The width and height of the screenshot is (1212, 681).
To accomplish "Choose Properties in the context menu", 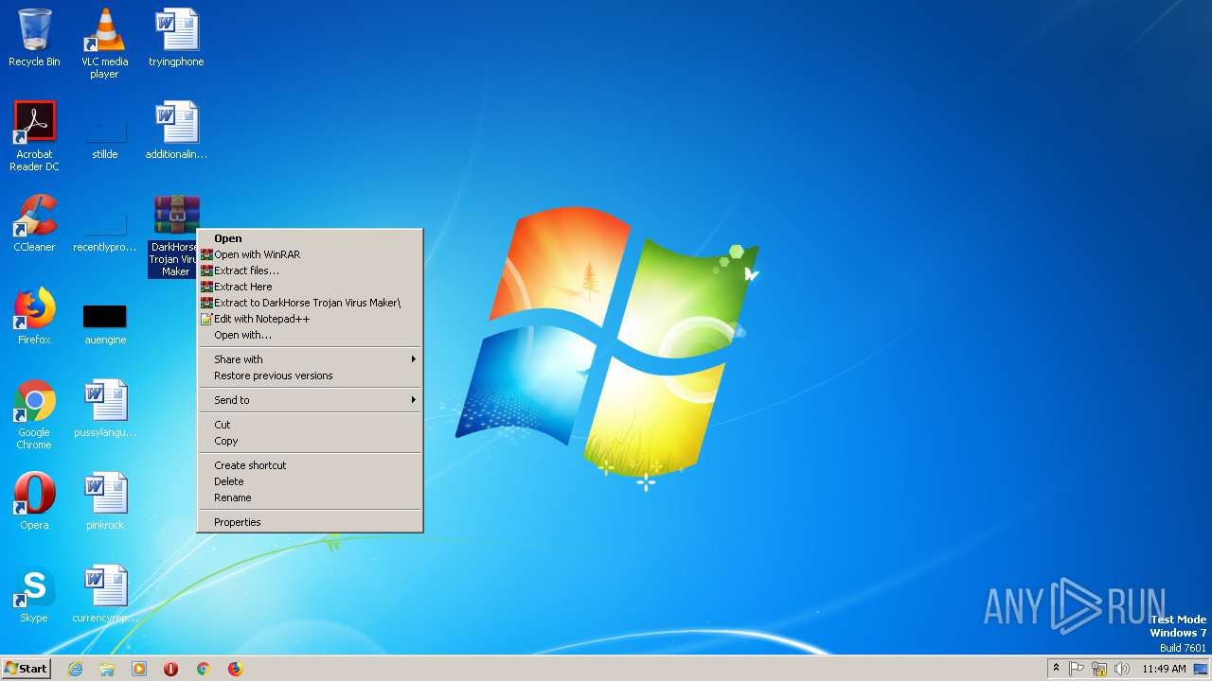I will point(310,522).
